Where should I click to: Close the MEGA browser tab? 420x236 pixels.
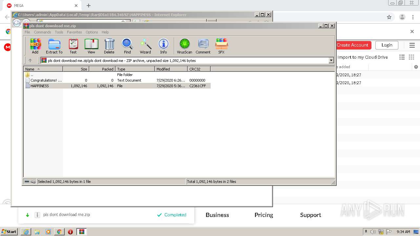[x=76, y=6]
